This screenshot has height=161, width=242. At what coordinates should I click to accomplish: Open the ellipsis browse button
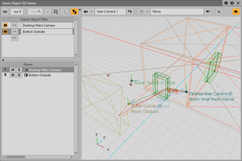(x=48, y=11)
